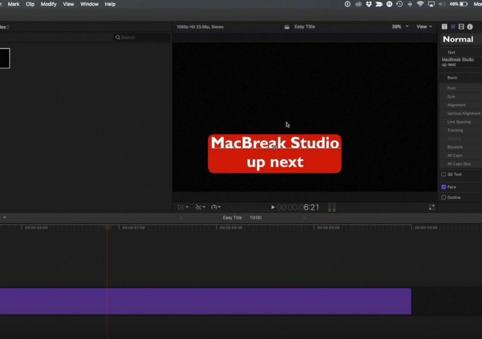Click the All Caps Size parameter row
The width and height of the screenshot is (482, 339).
pos(461,164)
